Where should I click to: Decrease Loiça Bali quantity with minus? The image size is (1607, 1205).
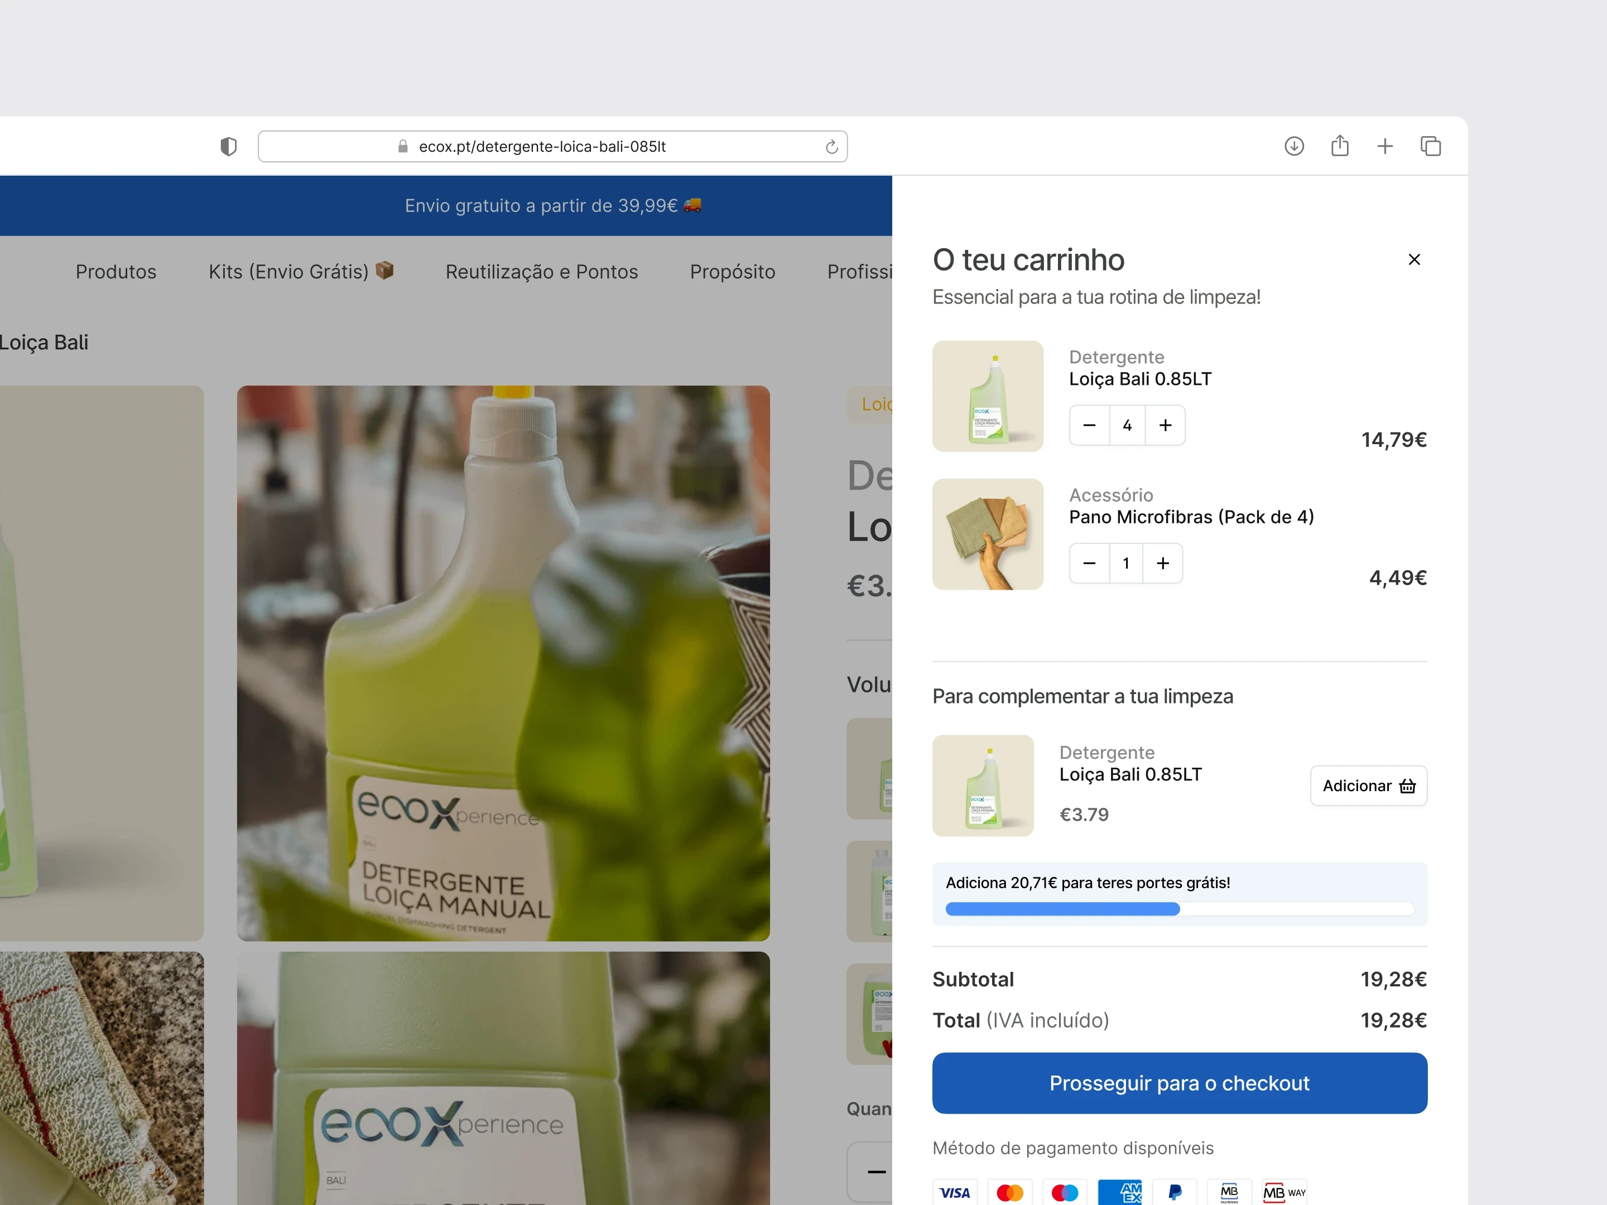(1089, 425)
